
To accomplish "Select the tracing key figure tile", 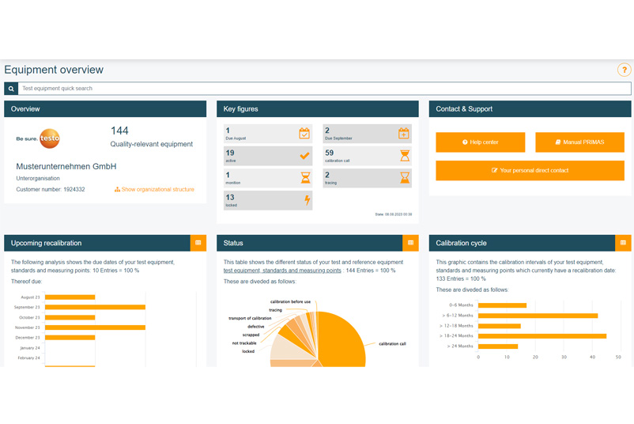I will [x=367, y=178].
